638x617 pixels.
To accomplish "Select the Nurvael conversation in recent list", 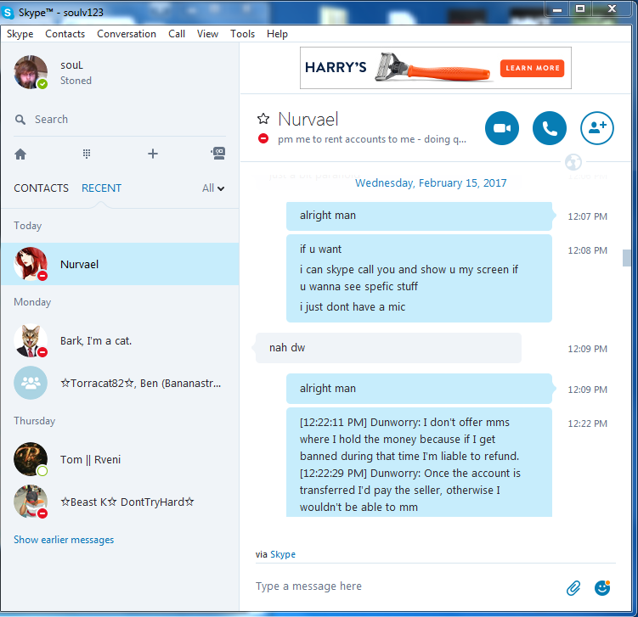I will click(x=120, y=264).
